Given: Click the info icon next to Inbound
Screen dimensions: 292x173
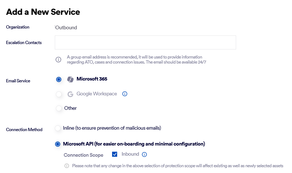Looking at the screenshot, I should [x=144, y=155].
